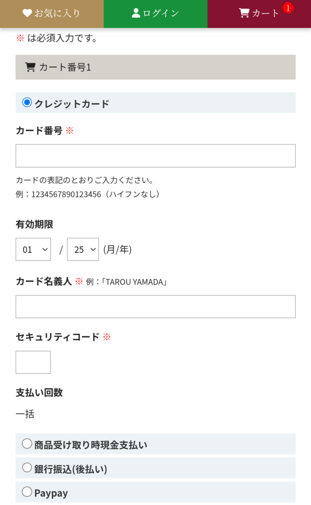The width and height of the screenshot is (311, 505).
Task: Click the カート番号1 header bar
Action: pyautogui.click(x=155, y=67)
